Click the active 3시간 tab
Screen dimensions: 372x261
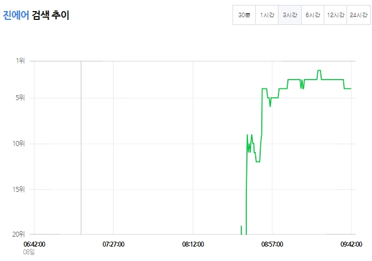point(290,15)
